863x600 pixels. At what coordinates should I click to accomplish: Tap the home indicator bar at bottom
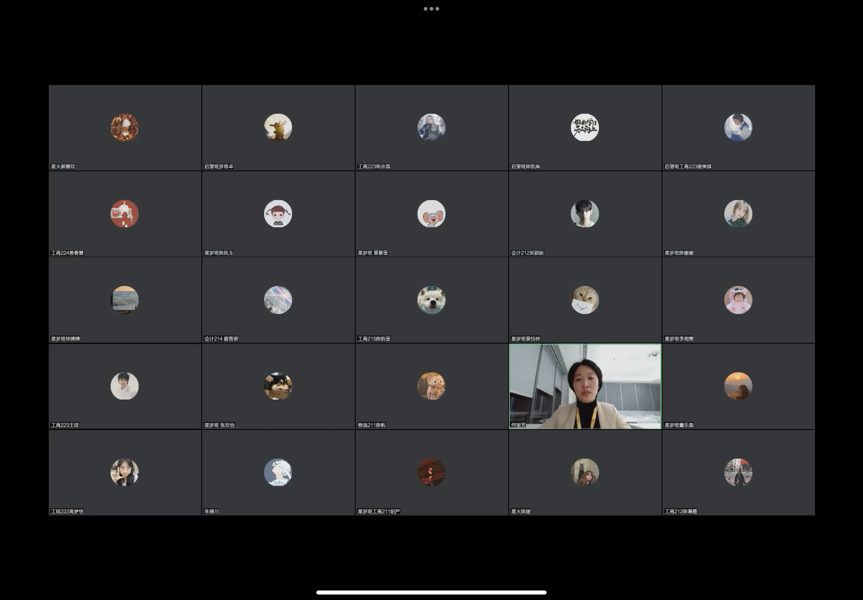point(431,592)
